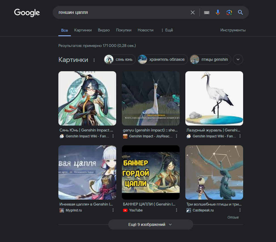The image size is (276, 242).
Task: Switch to the Покупки tab
Action: [x=124, y=30]
